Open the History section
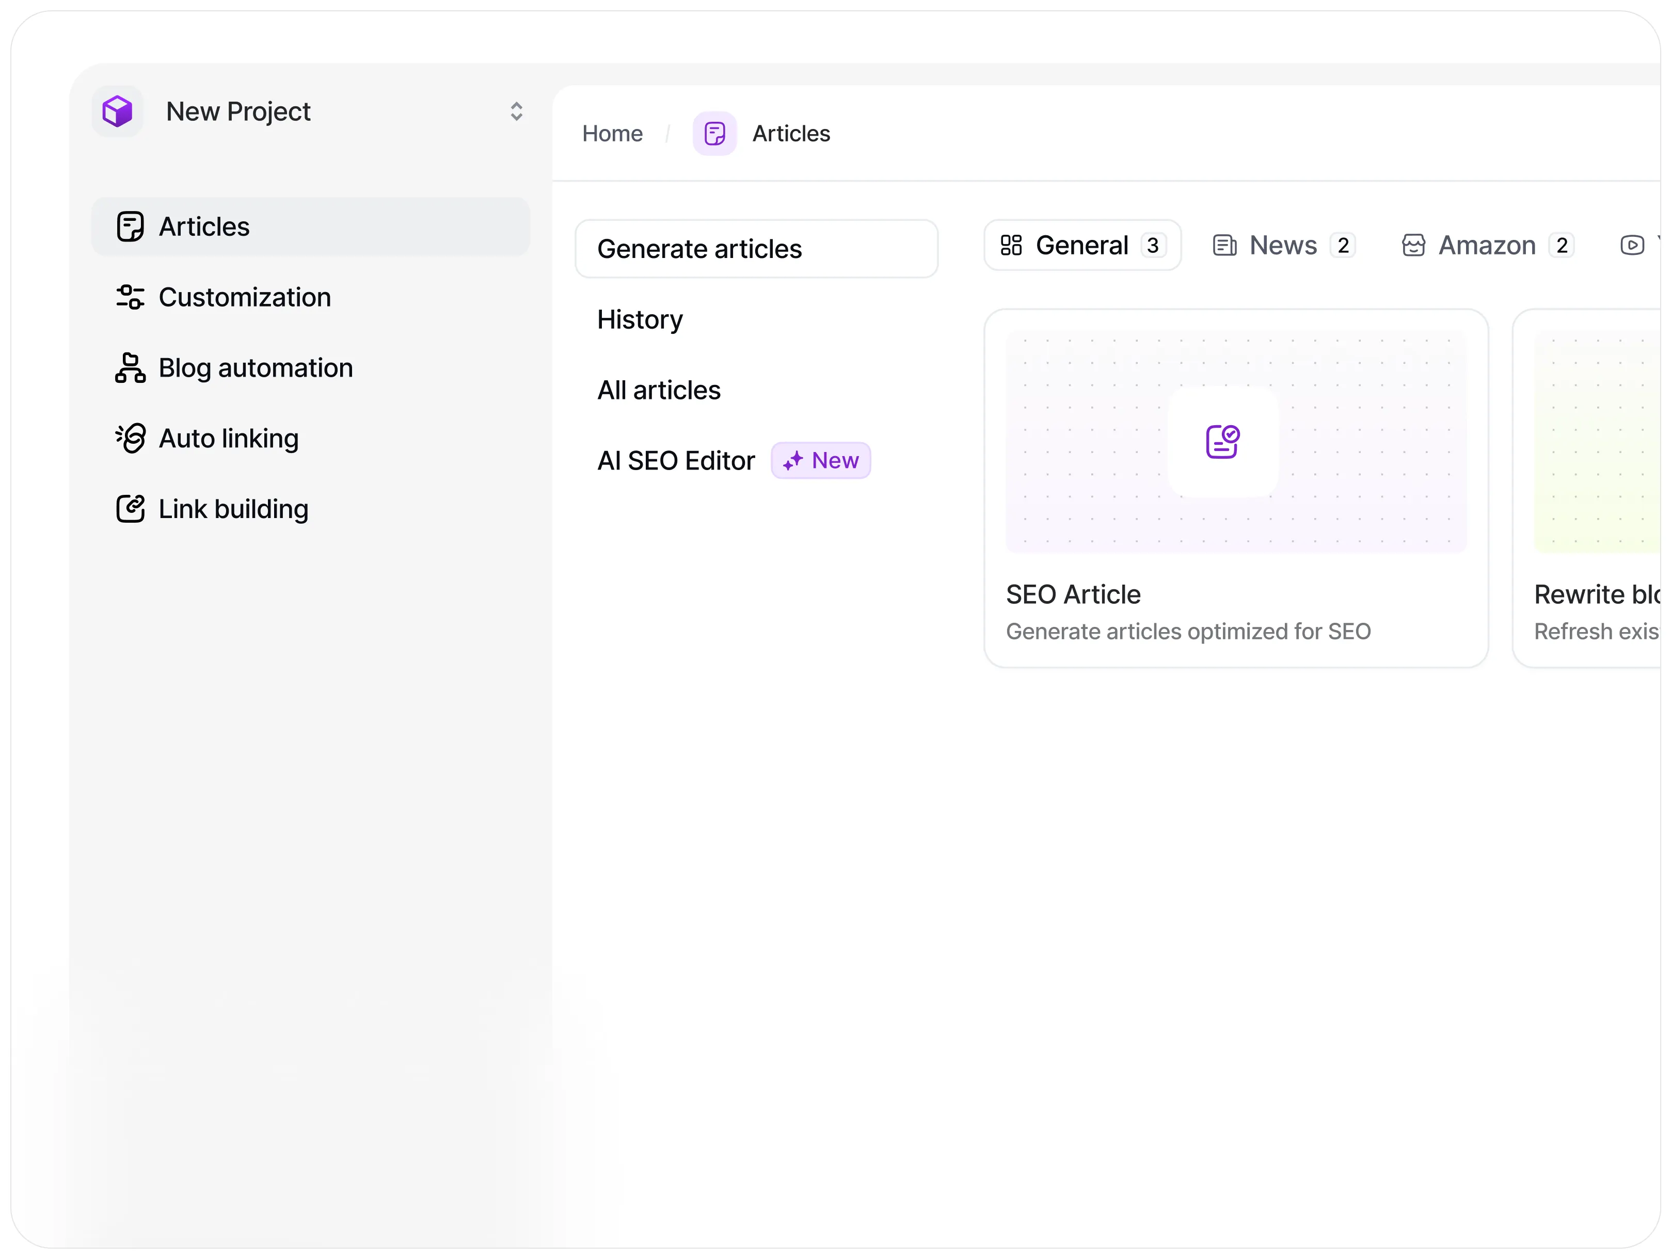 (640, 320)
